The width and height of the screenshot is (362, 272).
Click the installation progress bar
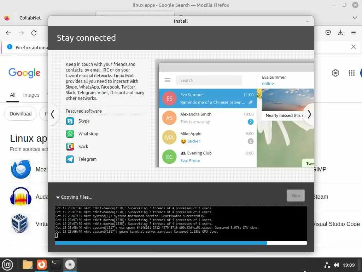(181, 243)
